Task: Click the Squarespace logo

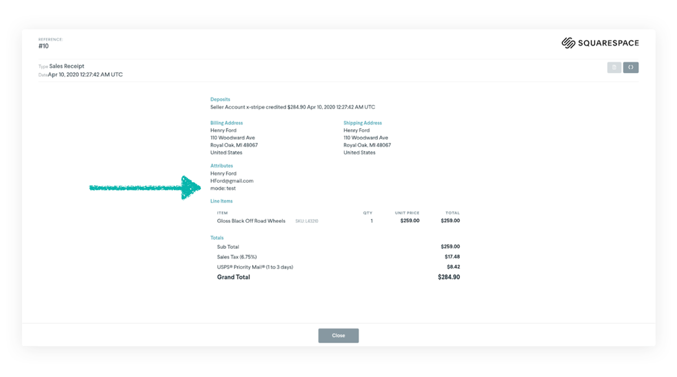Action: (x=600, y=43)
